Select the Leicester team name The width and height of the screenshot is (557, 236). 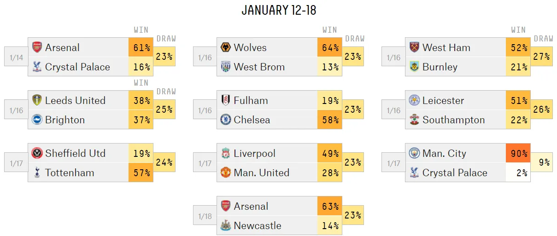(443, 100)
